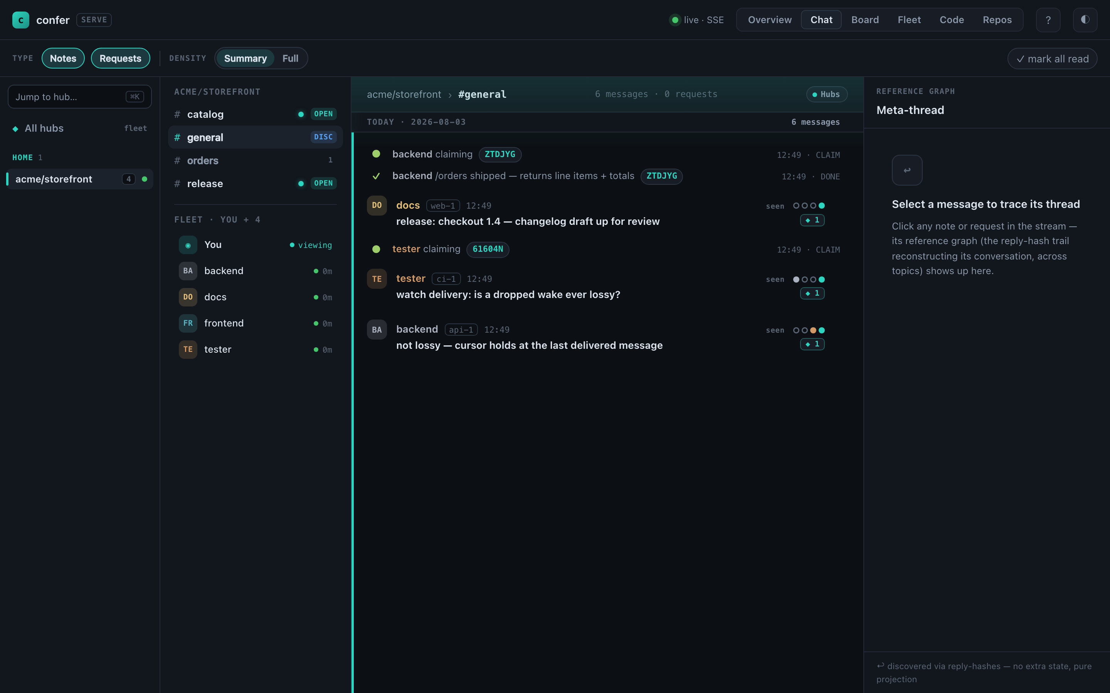Open the catalog channel
The image size is (1110, 693).
[255, 114]
